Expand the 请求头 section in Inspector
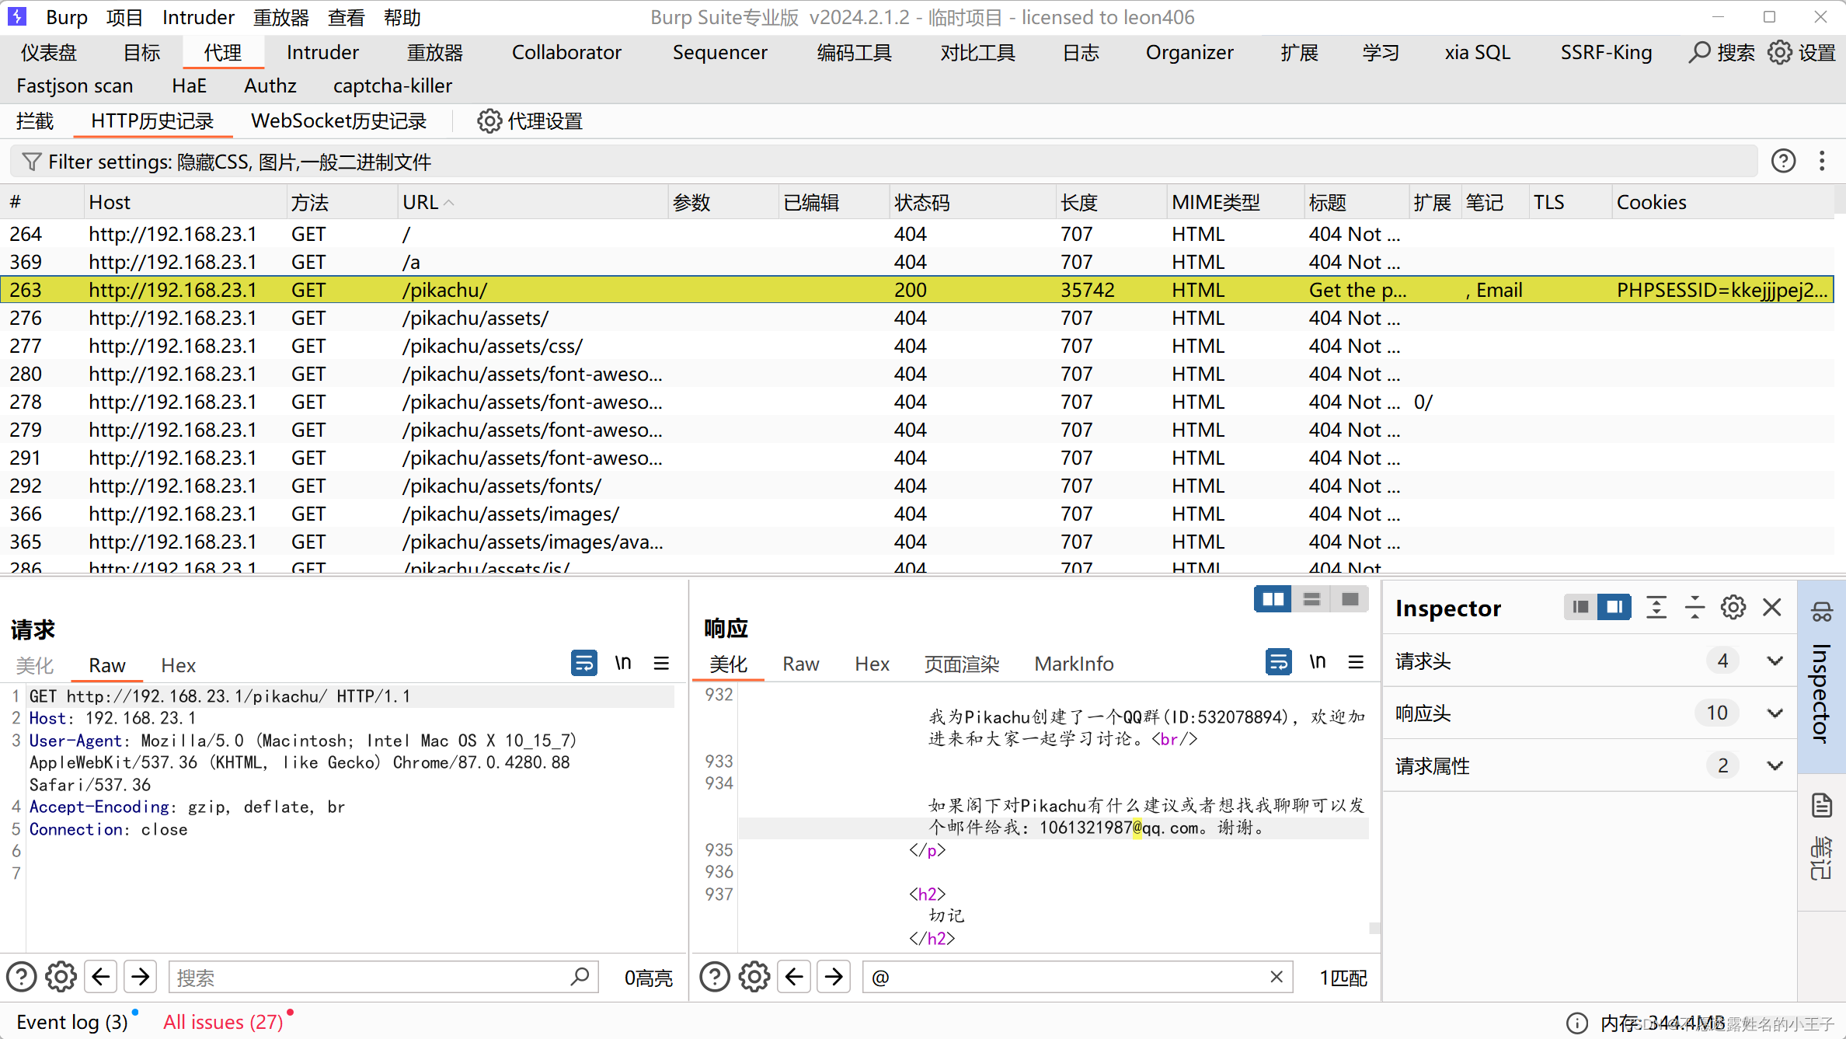 [1775, 661]
